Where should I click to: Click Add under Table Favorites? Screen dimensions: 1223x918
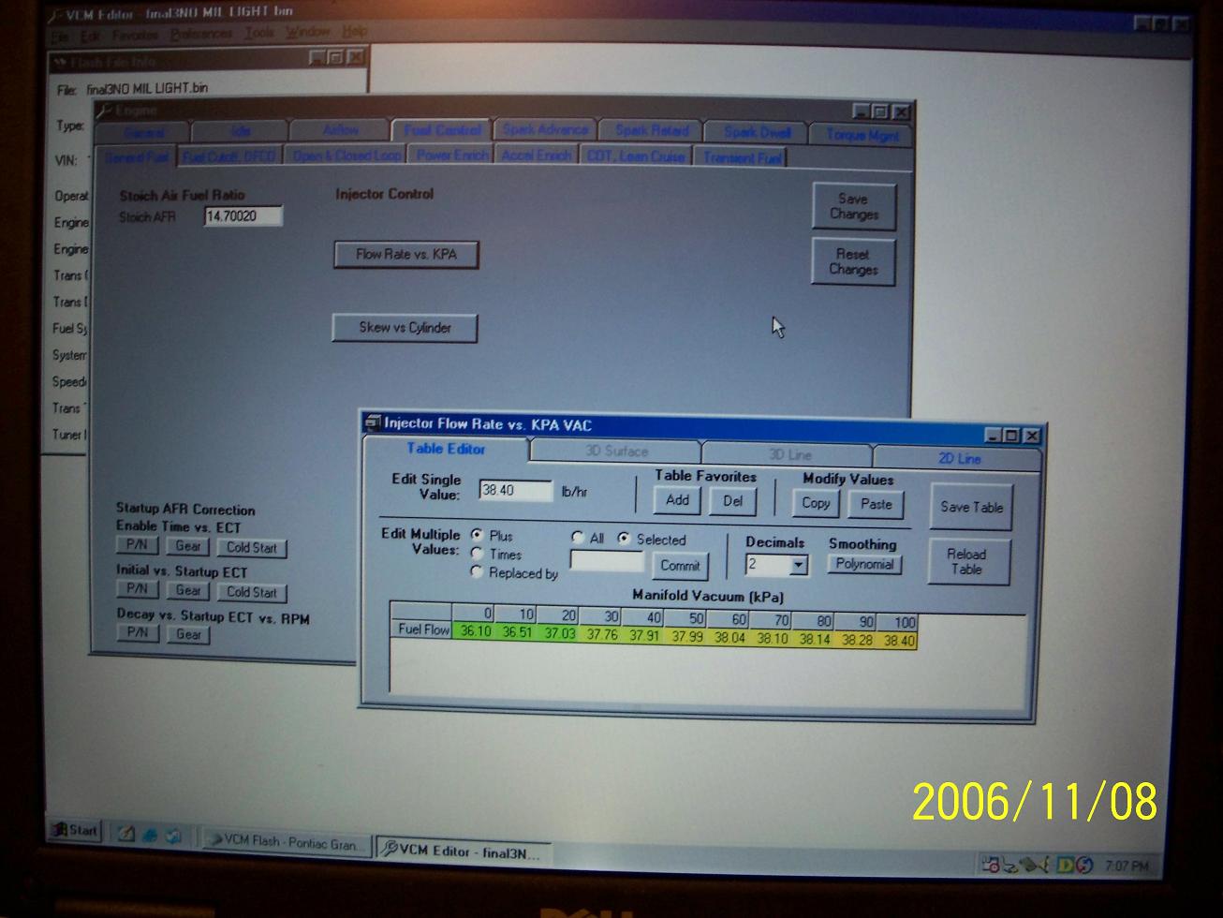point(677,500)
